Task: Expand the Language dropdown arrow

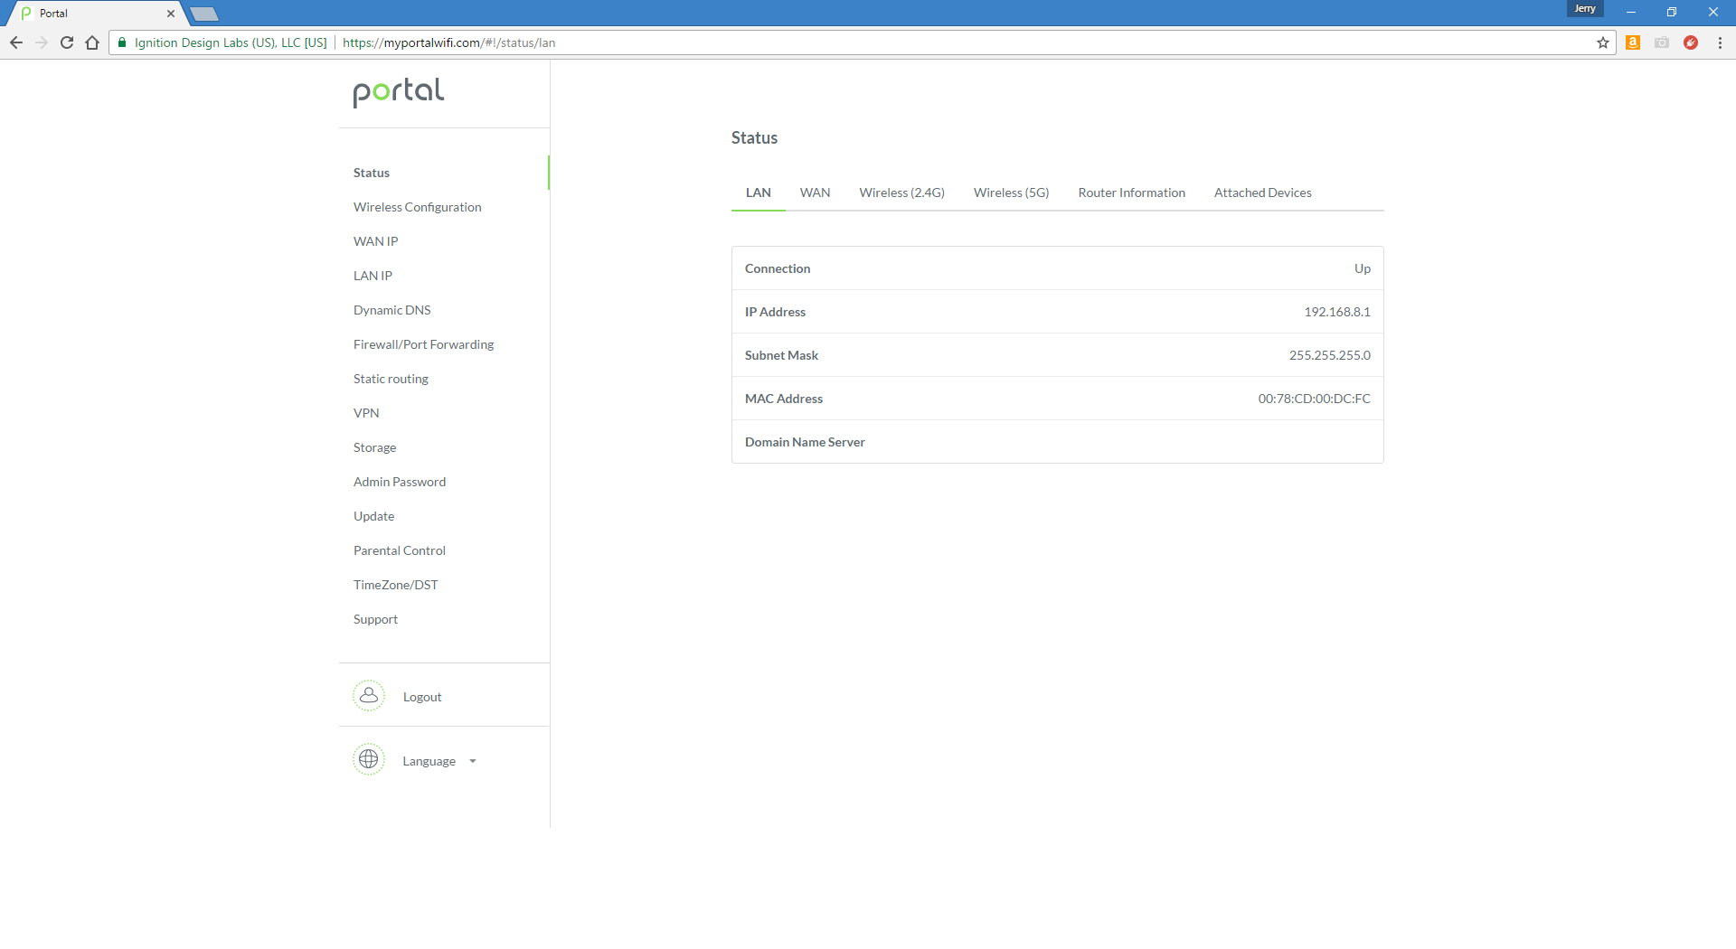Action: [473, 761]
